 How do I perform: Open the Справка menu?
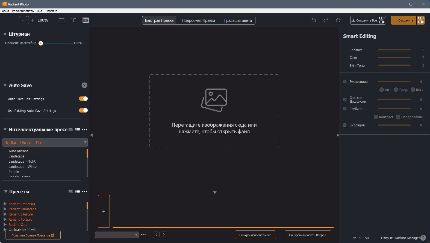click(x=51, y=11)
